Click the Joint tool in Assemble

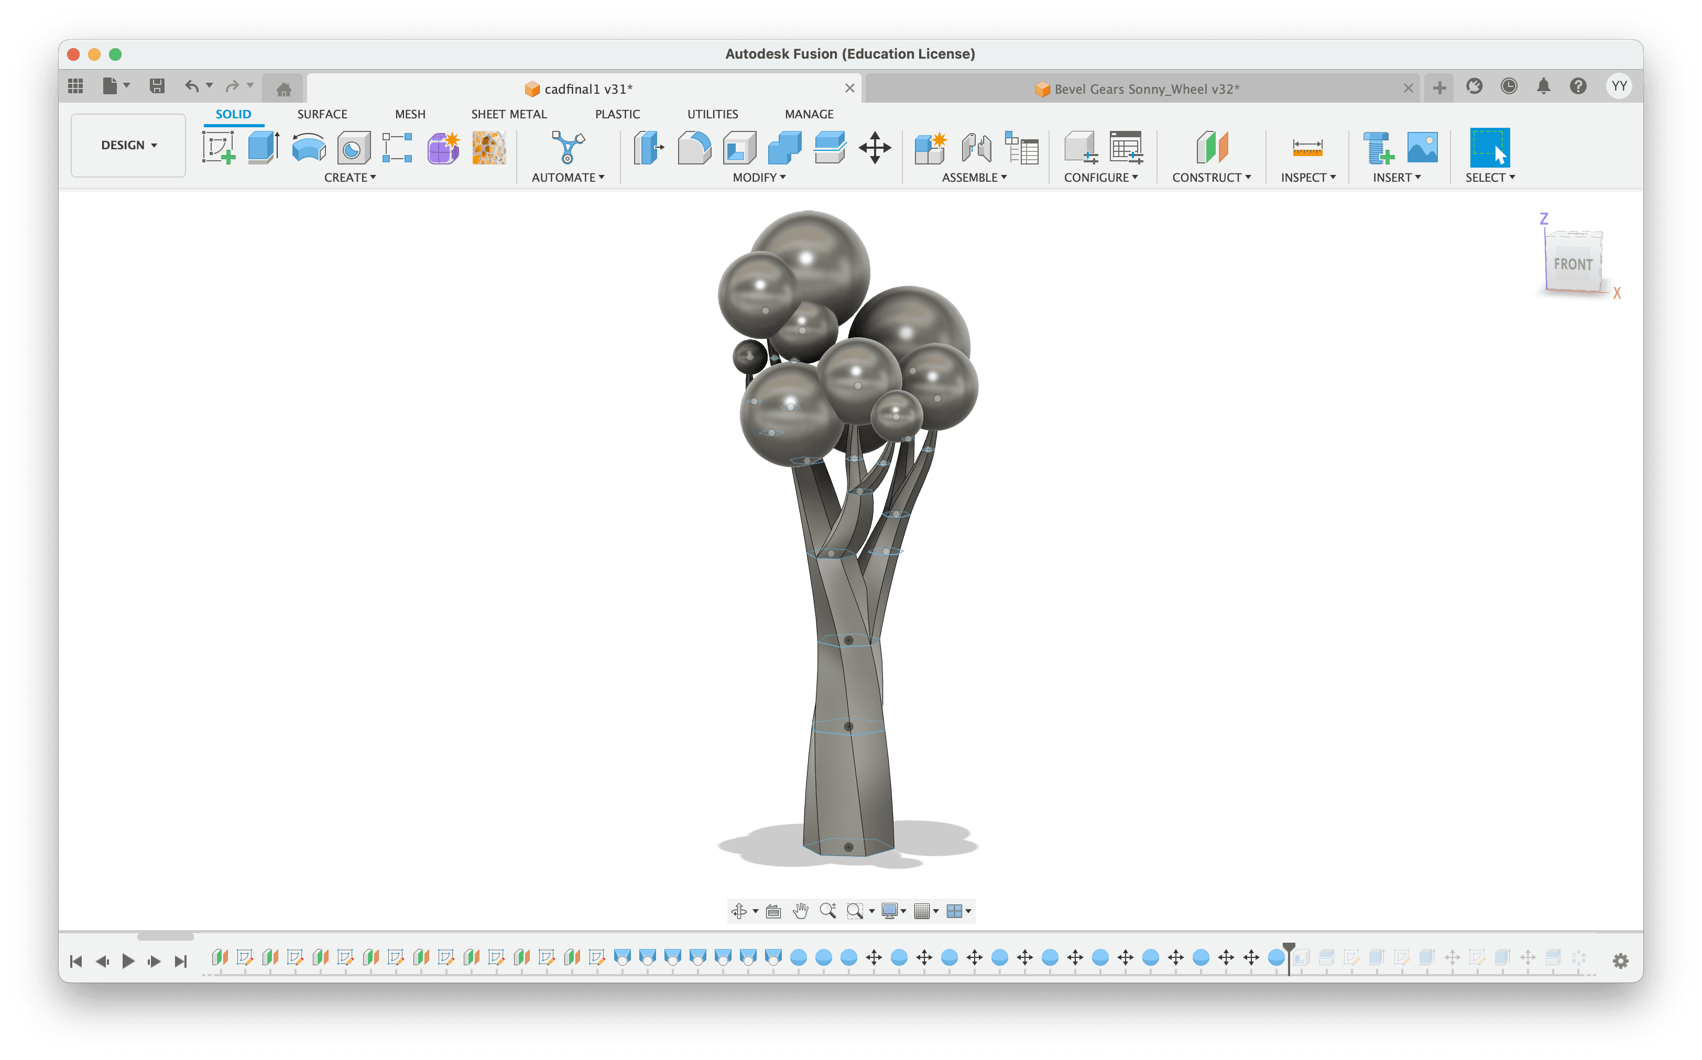click(x=976, y=147)
